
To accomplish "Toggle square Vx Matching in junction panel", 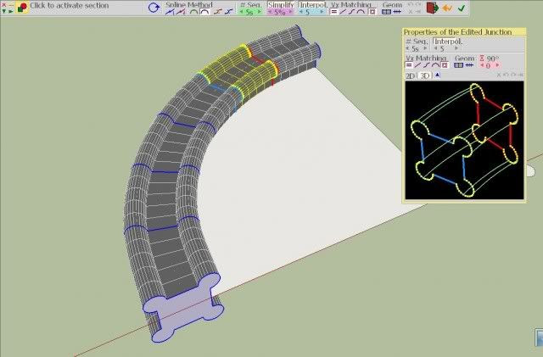I will (x=445, y=64).
